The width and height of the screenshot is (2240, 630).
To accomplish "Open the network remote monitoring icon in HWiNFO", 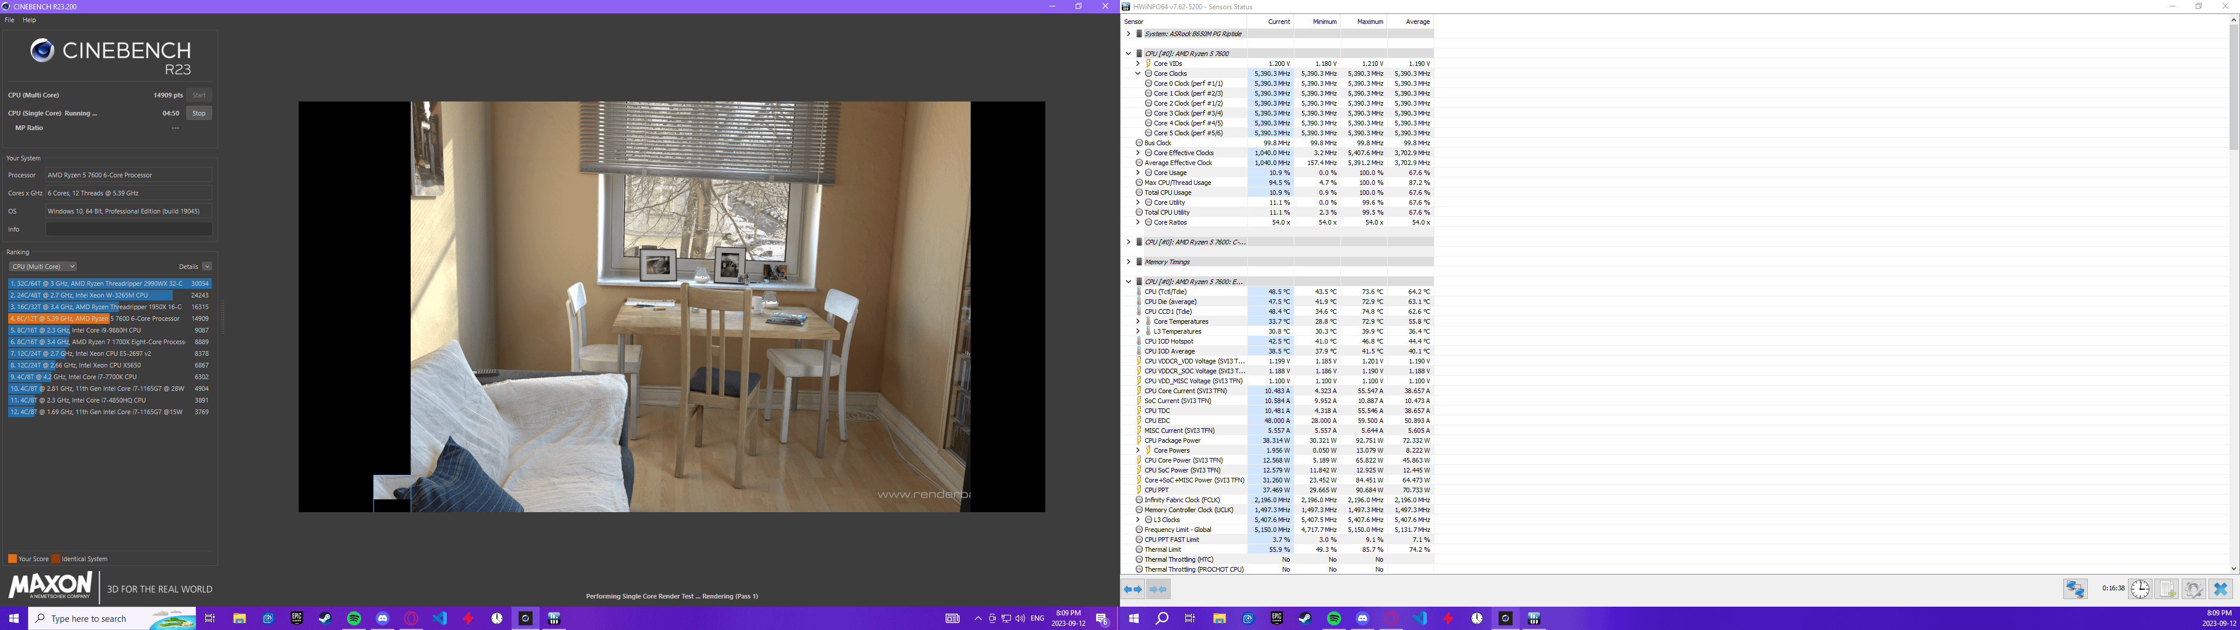I will click(x=2075, y=589).
